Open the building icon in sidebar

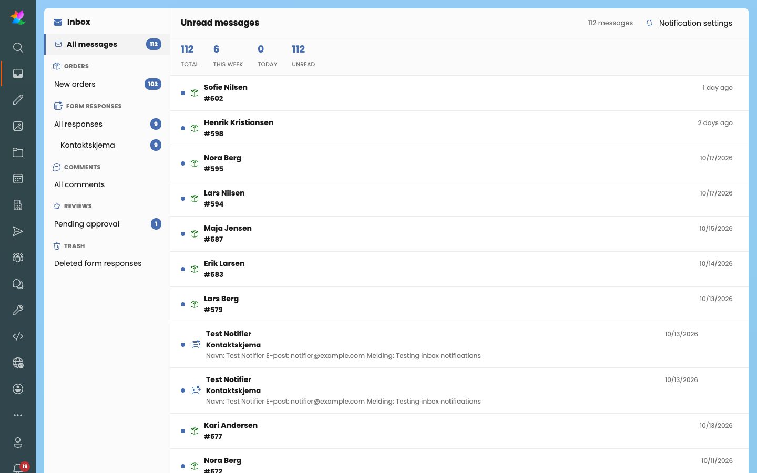(x=18, y=205)
